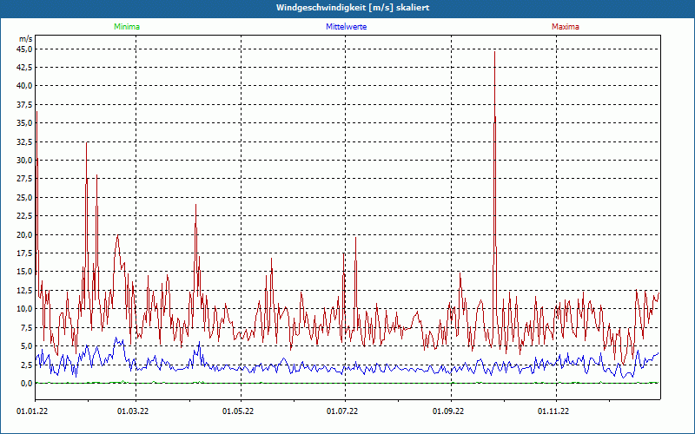Viewport: 695px width, 434px height.
Task: Click the 01.09.22 date label
Action: click(x=448, y=411)
